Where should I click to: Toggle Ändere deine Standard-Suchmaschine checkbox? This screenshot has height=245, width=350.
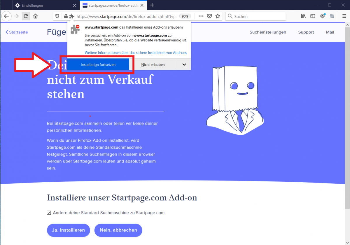(49, 213)
